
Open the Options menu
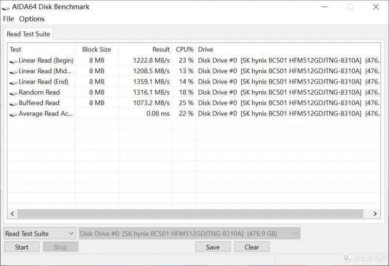[32, 19]
